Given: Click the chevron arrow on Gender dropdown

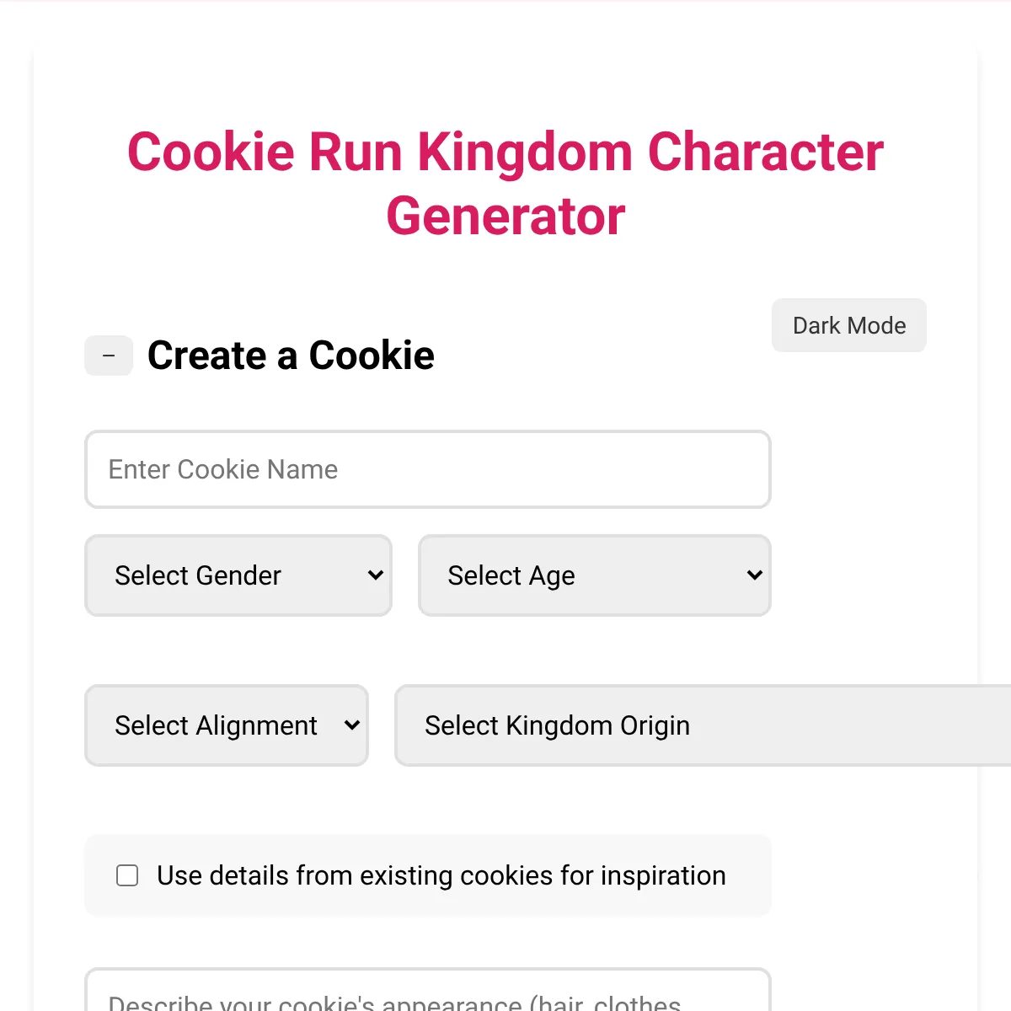Looking at the screenshot, I should click(x=376, y=575).
